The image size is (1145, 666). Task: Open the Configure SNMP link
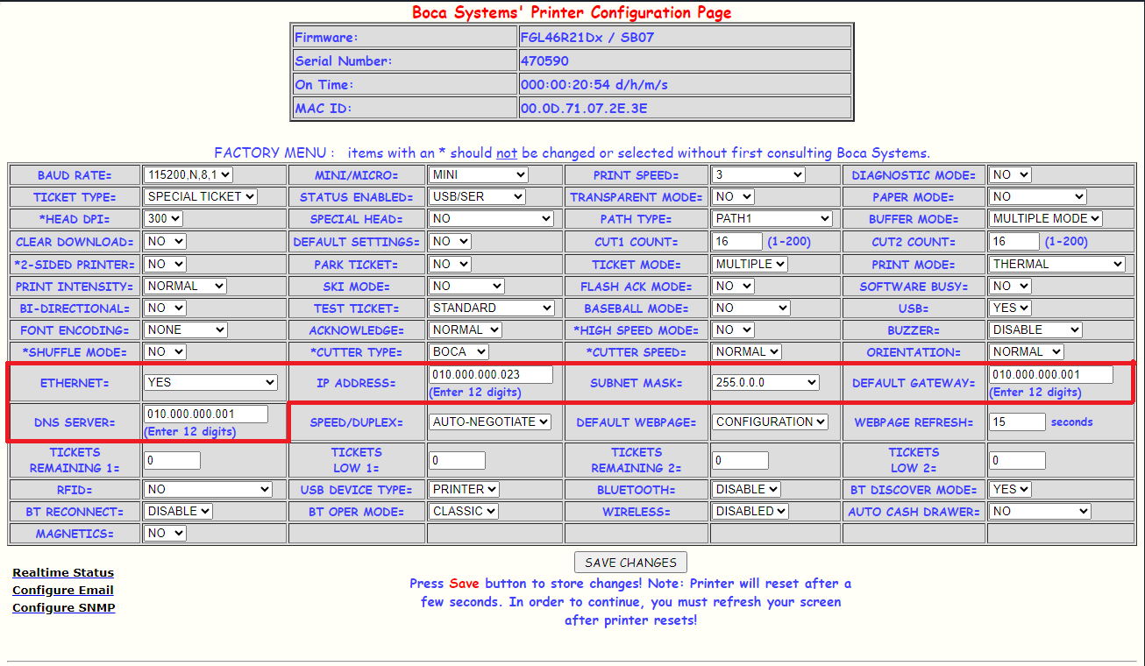64,607
